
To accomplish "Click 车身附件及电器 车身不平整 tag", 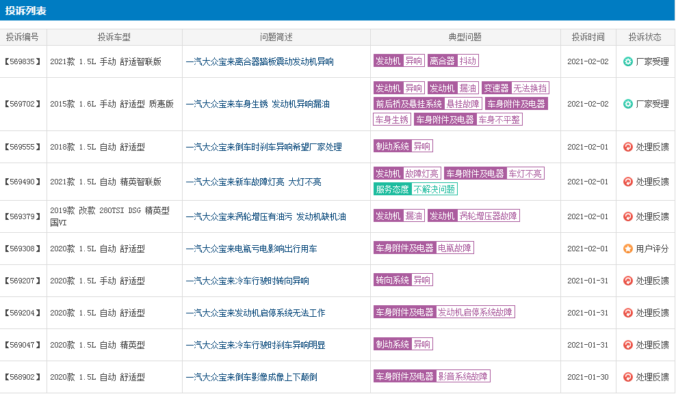I will click(468, 119).
